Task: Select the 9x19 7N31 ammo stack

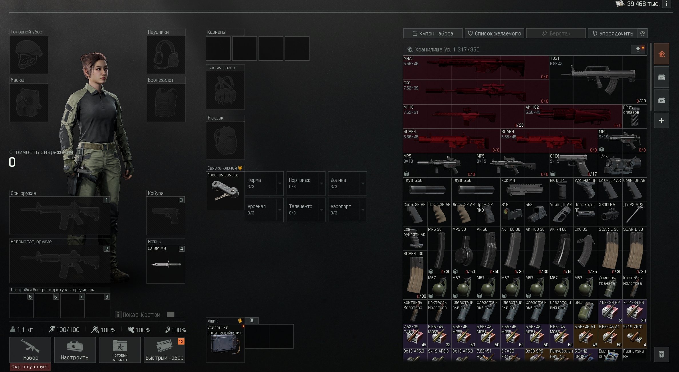Action: 634,336
